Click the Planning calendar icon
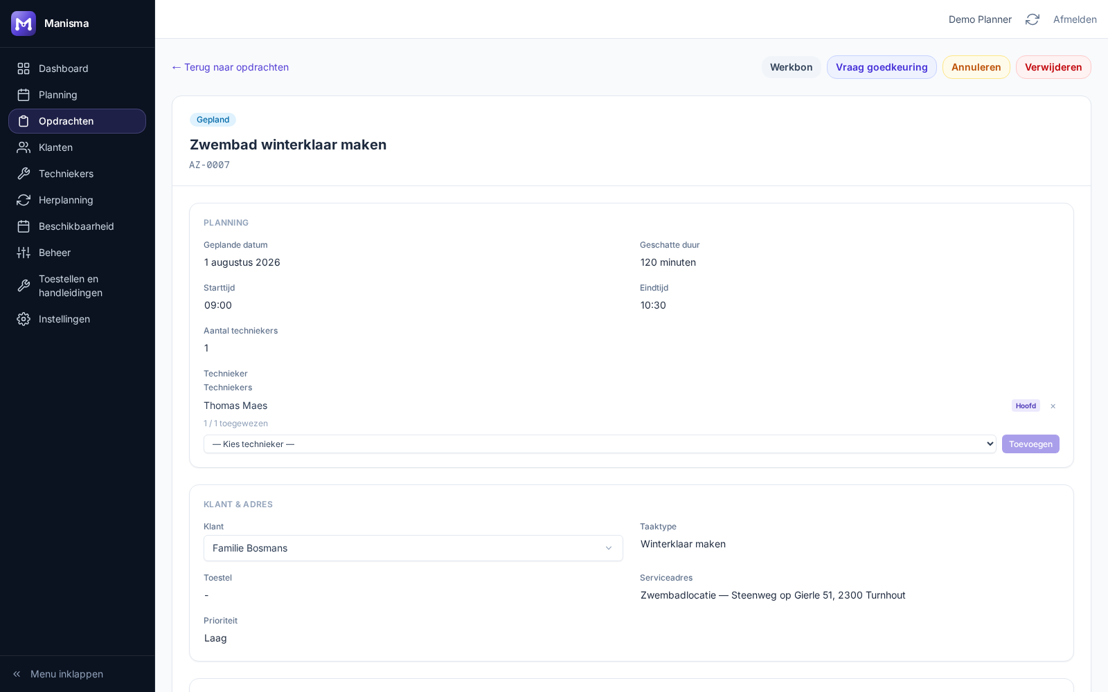The width and height of the screenshot is (1108, 692). click(24, 95)
